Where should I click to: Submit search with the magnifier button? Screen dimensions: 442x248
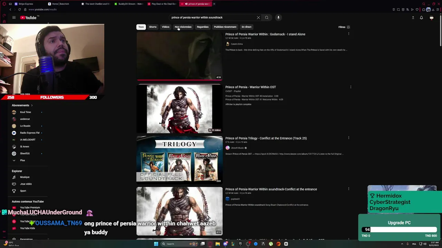[x=267, y=18]
